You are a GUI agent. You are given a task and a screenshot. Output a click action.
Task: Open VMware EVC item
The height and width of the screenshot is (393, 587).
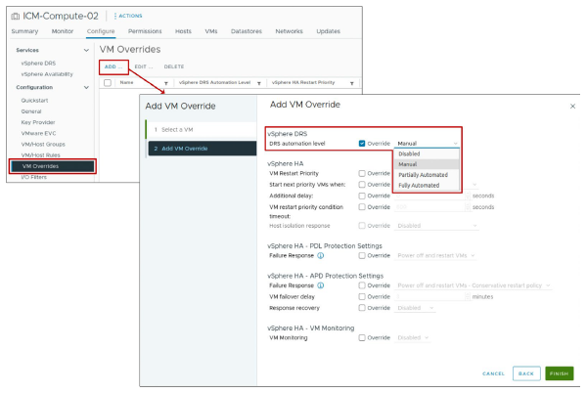click(x=38, y=133)
